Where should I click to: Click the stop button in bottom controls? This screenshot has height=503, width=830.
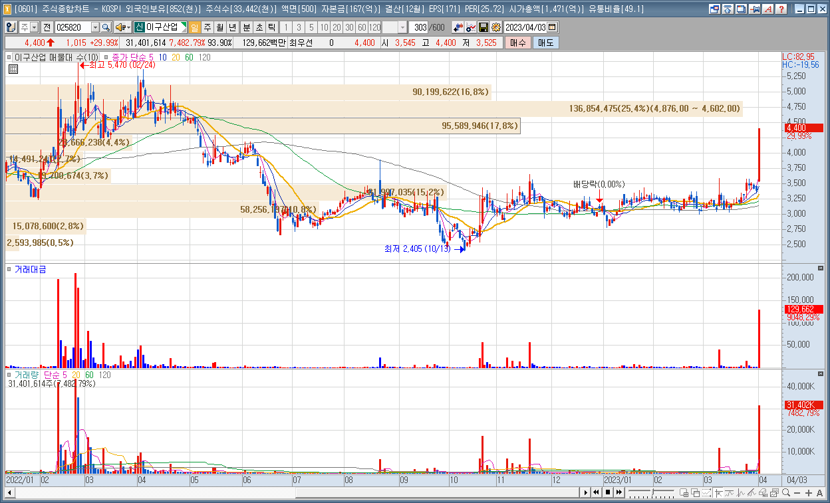coord(608,493)
